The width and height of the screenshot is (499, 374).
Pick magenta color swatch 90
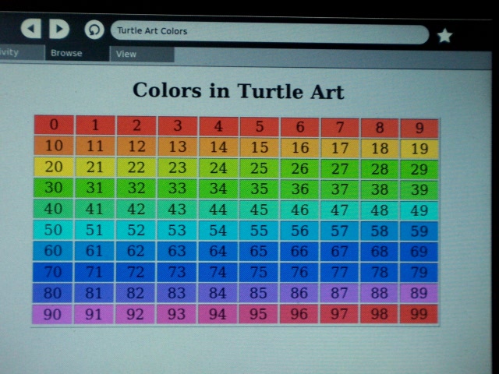coord(54,314)
